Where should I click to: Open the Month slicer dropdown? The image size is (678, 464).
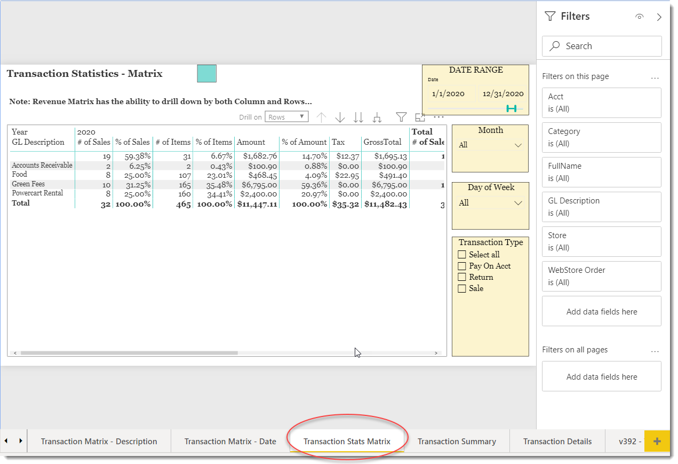[517, 145]
